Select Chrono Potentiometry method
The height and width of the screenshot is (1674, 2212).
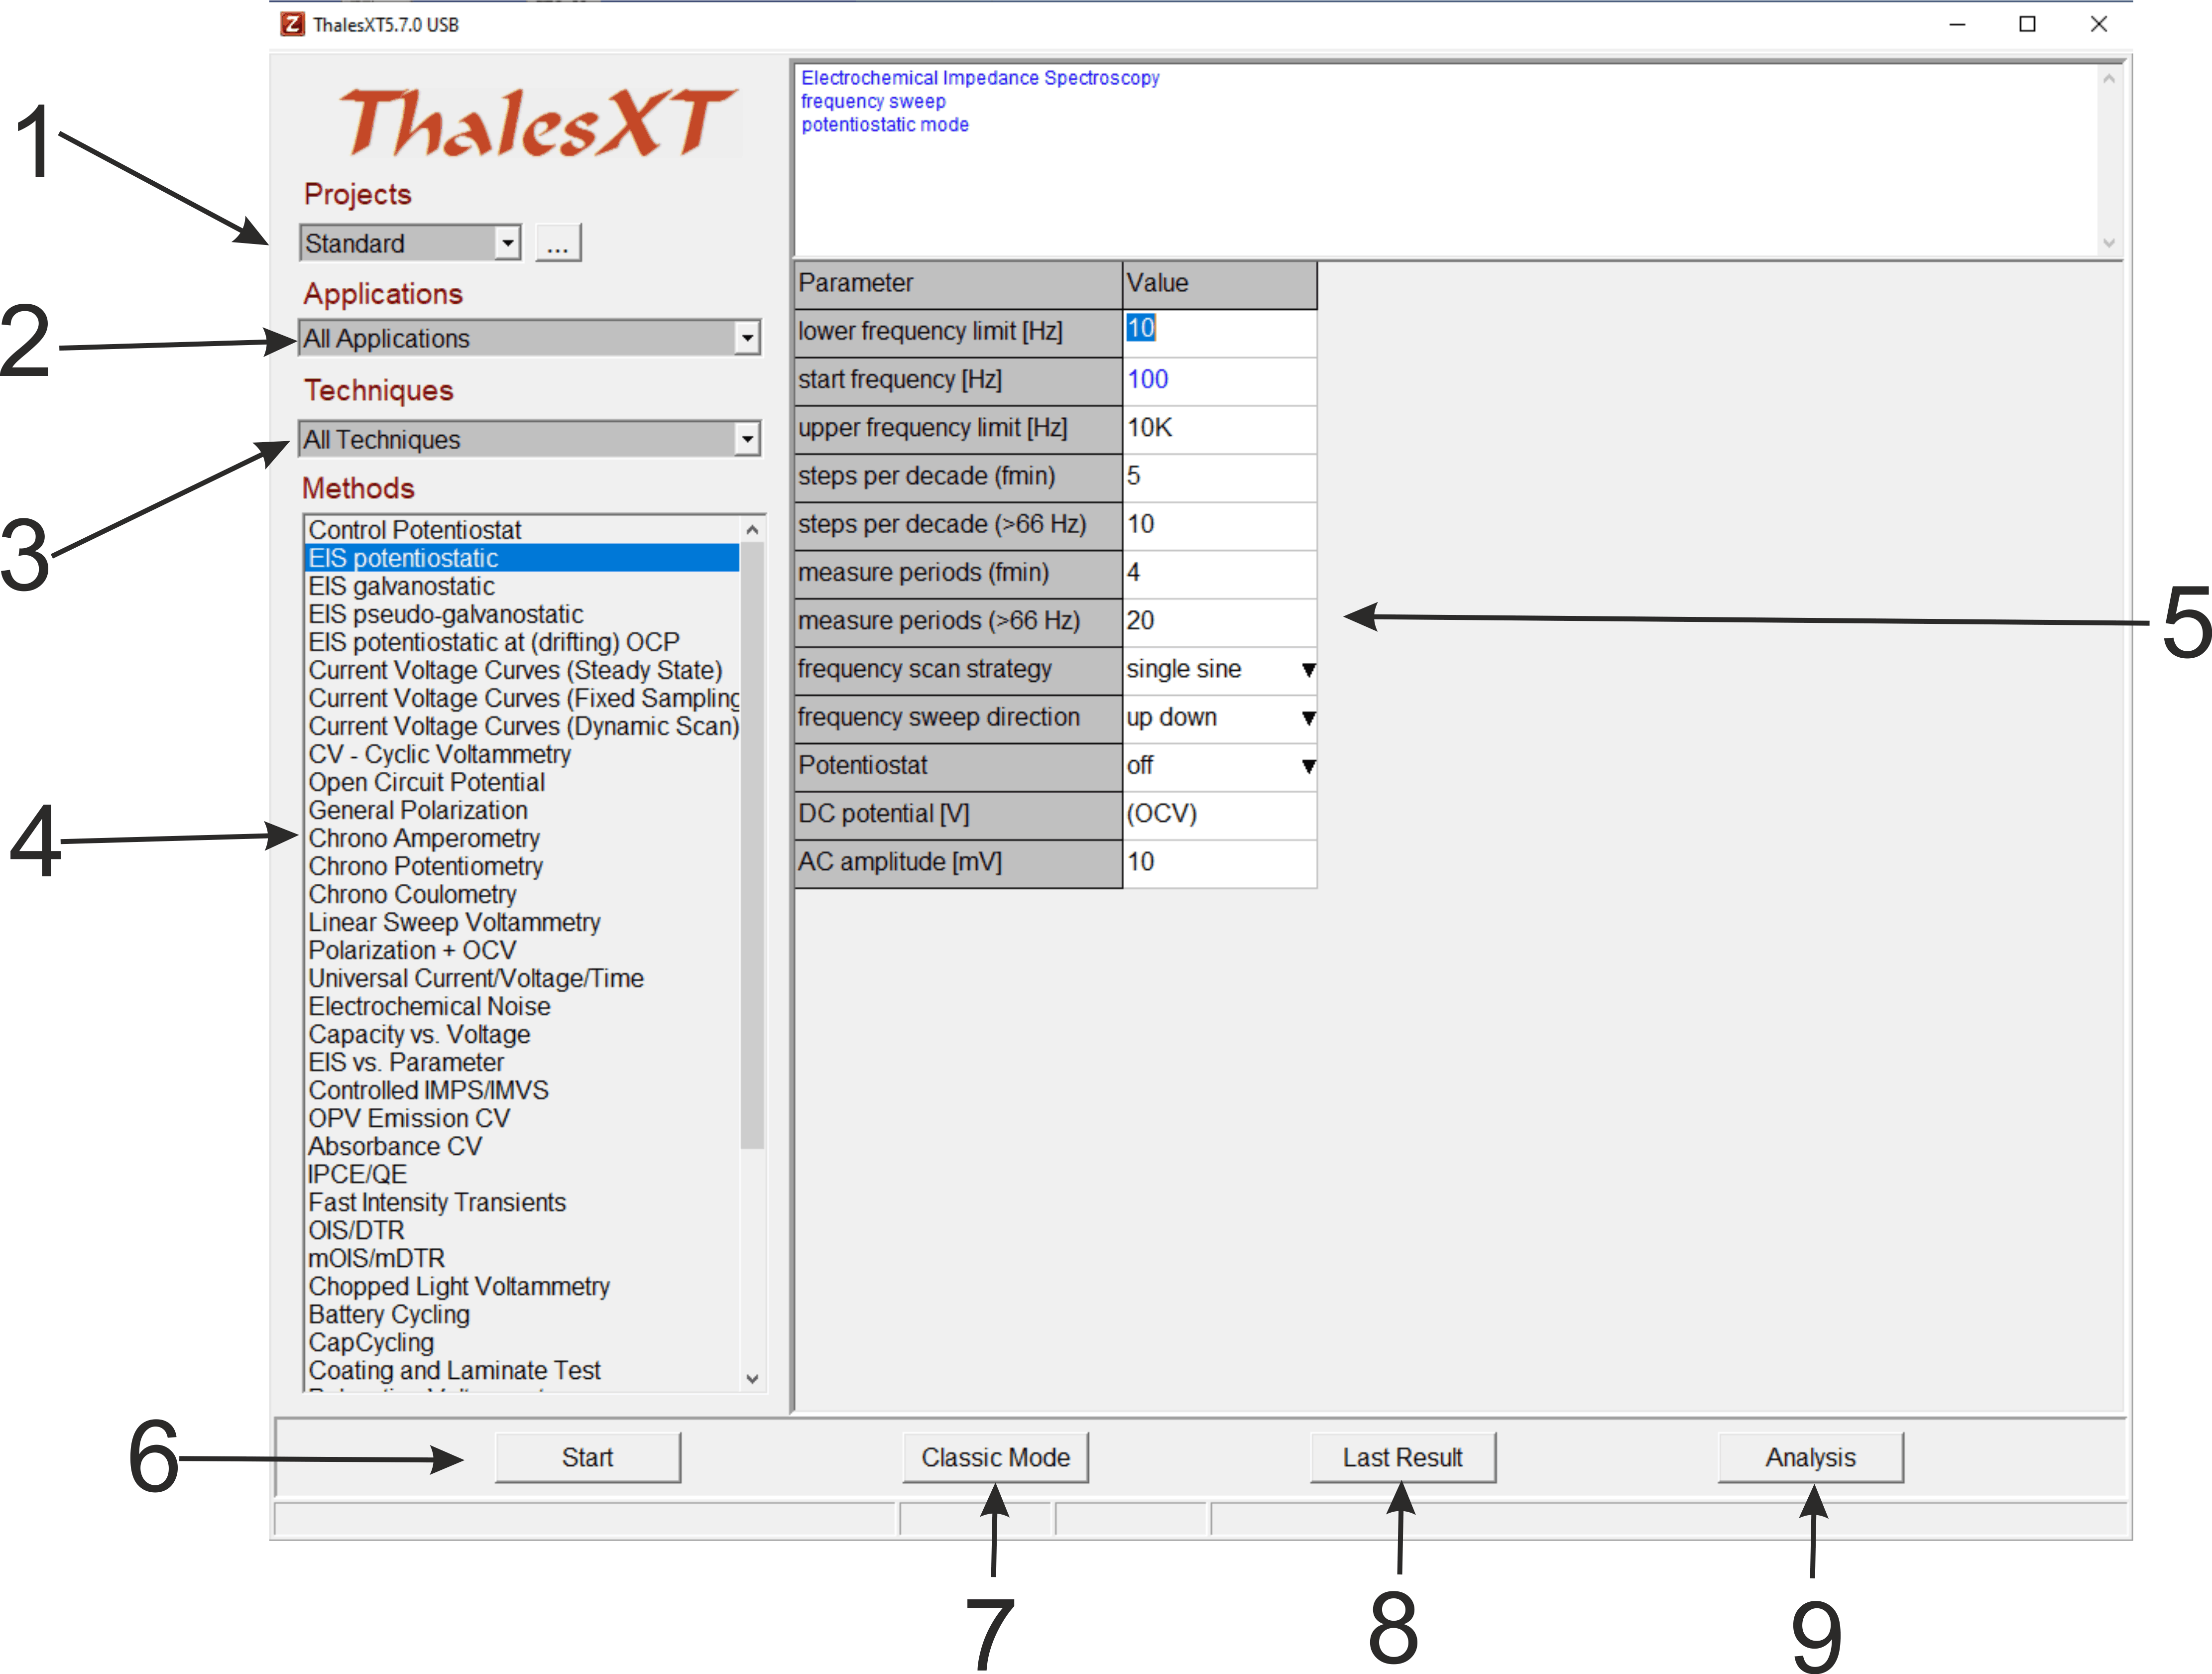click(522, 866)
